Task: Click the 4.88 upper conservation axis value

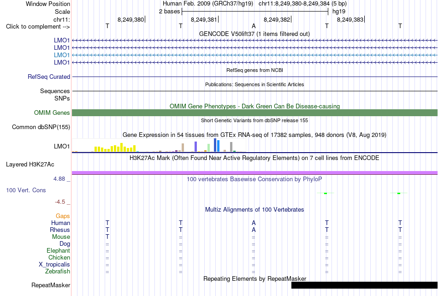Action: tap(59, 179)
